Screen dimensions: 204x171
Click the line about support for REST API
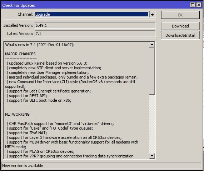tap(26, 96)
